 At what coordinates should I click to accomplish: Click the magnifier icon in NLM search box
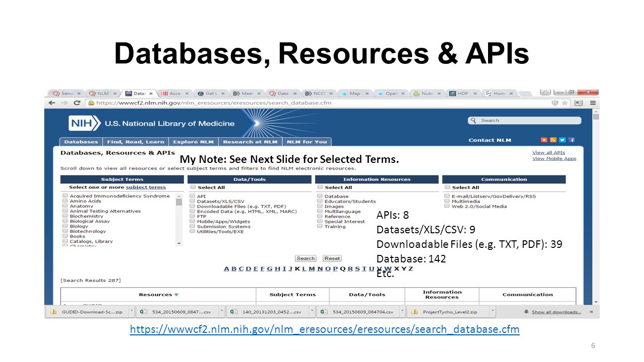point(474,121)
